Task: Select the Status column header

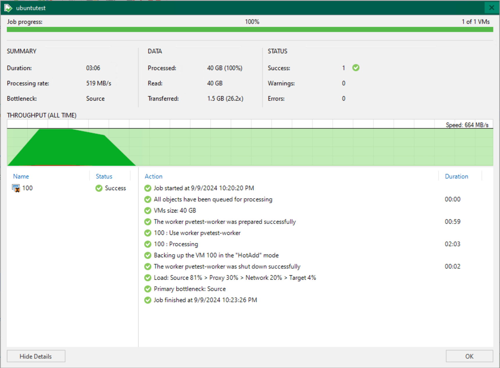Action: 103,176
